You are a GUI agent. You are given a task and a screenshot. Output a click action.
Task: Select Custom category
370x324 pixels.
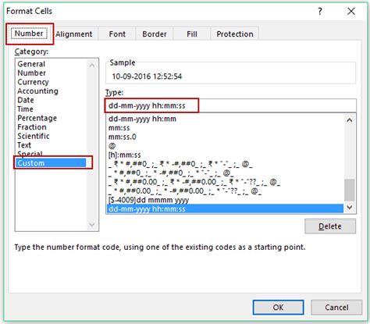(51, 163)
